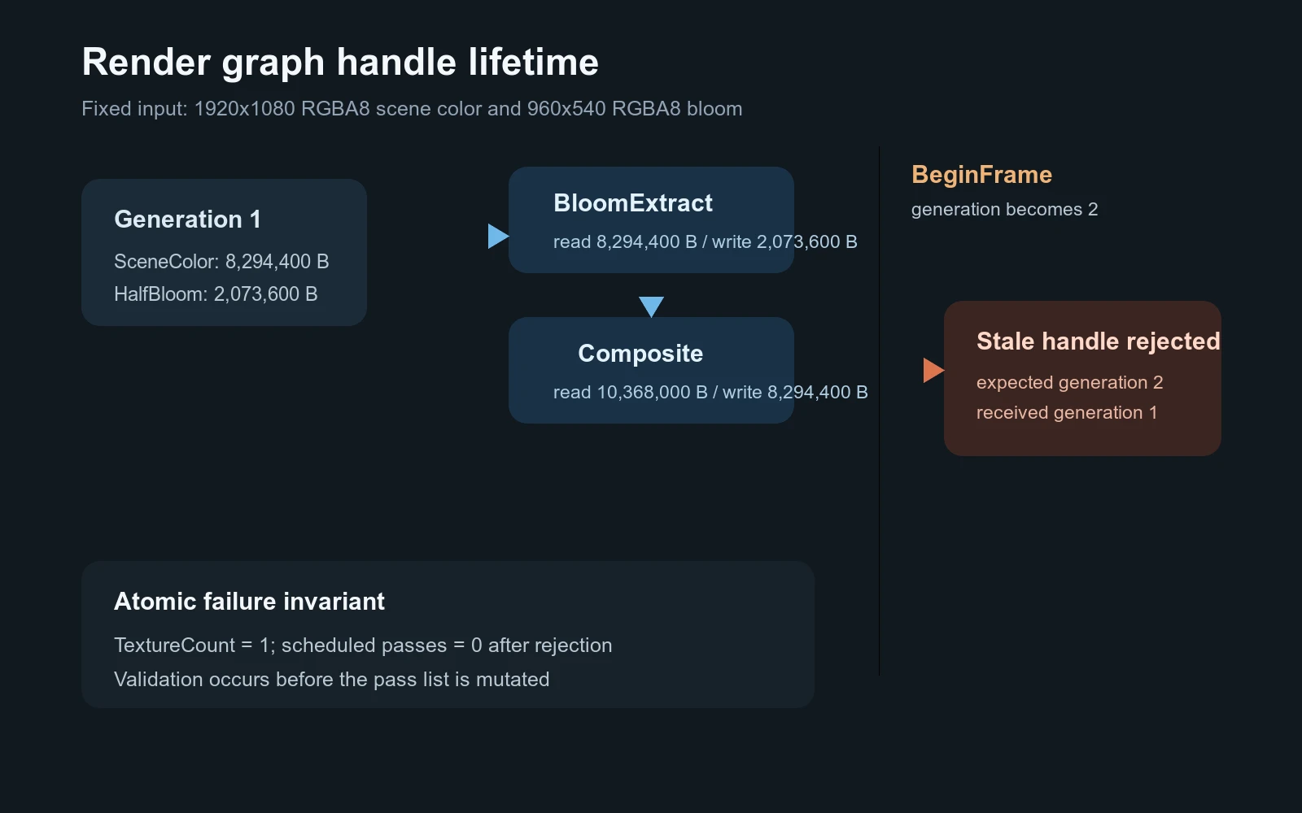Image resolution: width=1302 pixels, height=813 pixels.
Task: Click the orange arrow beside Stale handle rejected
Action: (933, 371)
